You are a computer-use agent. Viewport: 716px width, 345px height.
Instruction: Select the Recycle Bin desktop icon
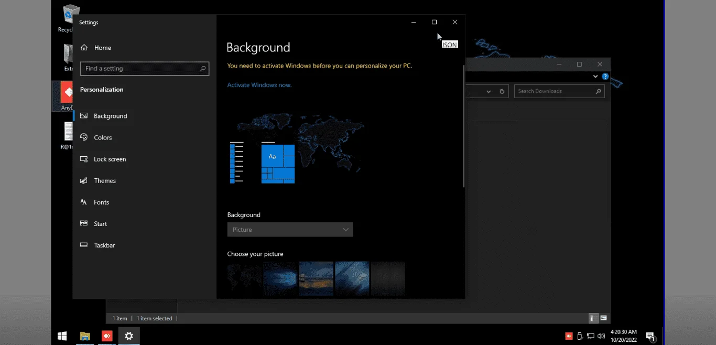[66, 18]
